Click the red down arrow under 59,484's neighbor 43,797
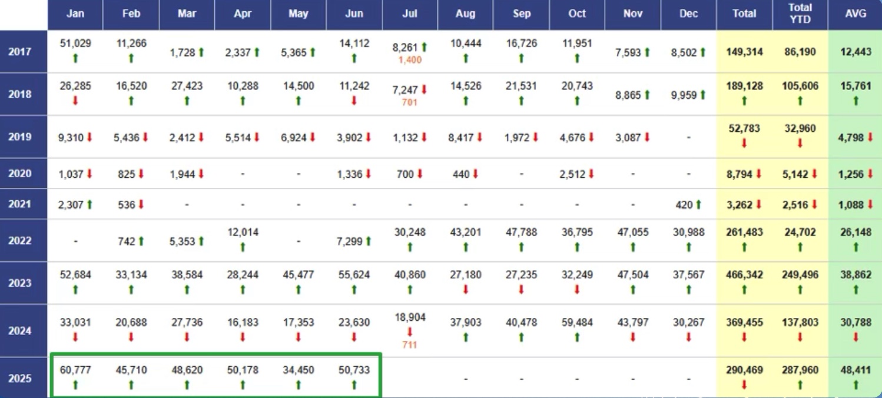Screen dimensions: 882x398 (x=633, y=338)
